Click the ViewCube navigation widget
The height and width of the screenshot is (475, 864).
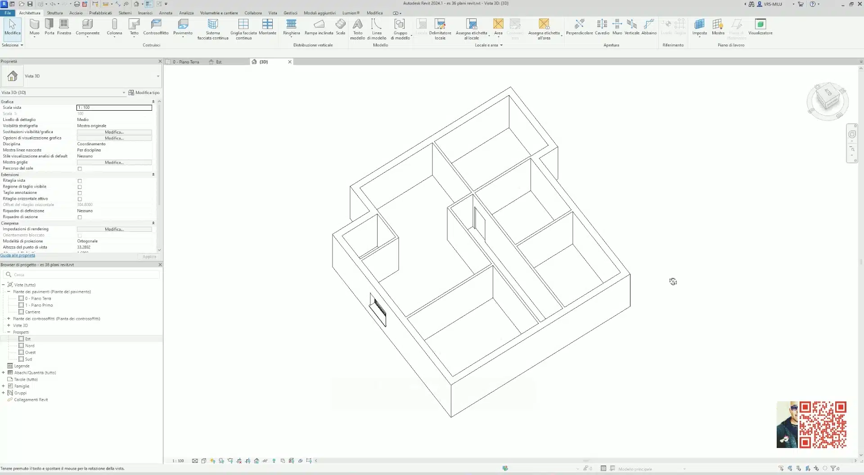(x=828, y=101)
